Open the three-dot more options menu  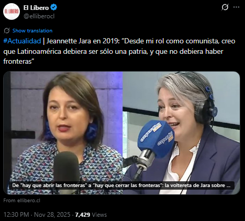tap(236, 7)
